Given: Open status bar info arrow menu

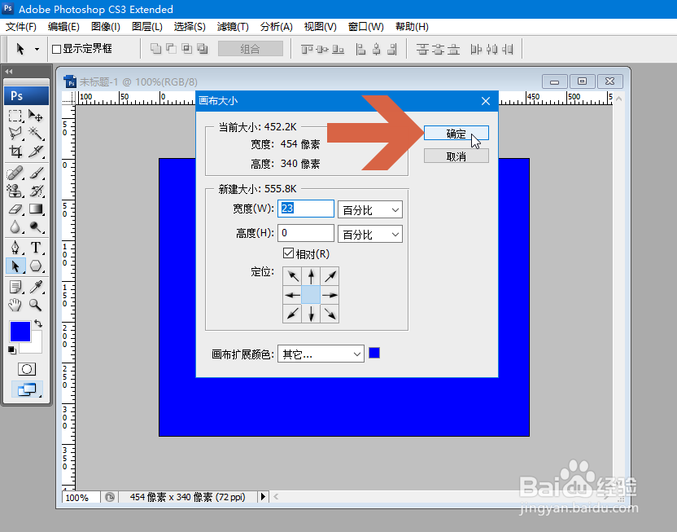Looking at the screenshot, I should click(263, 497).
